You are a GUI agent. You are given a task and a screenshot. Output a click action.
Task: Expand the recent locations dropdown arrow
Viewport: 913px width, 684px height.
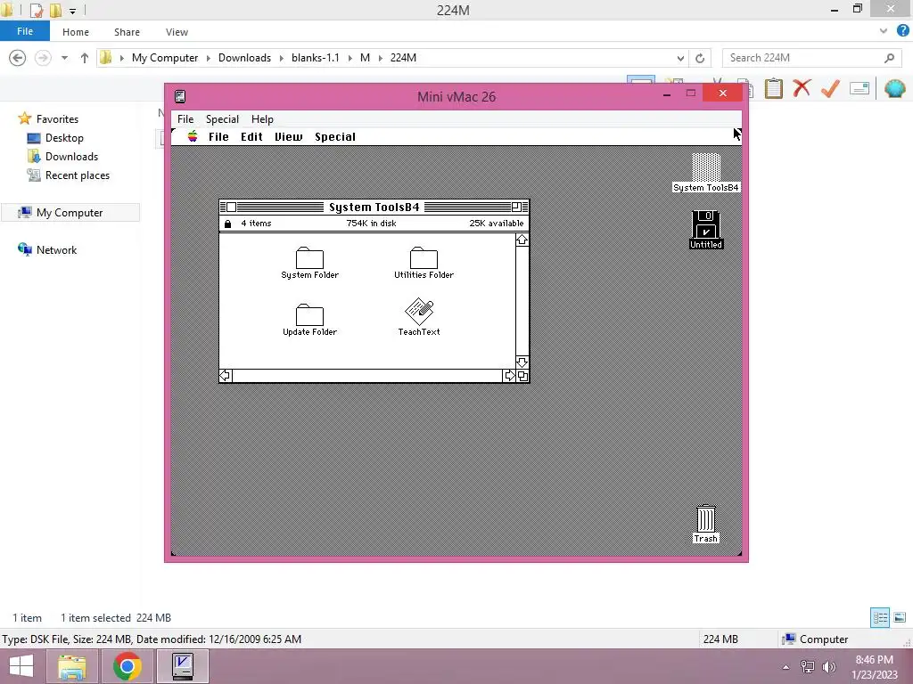coord(64,58)
